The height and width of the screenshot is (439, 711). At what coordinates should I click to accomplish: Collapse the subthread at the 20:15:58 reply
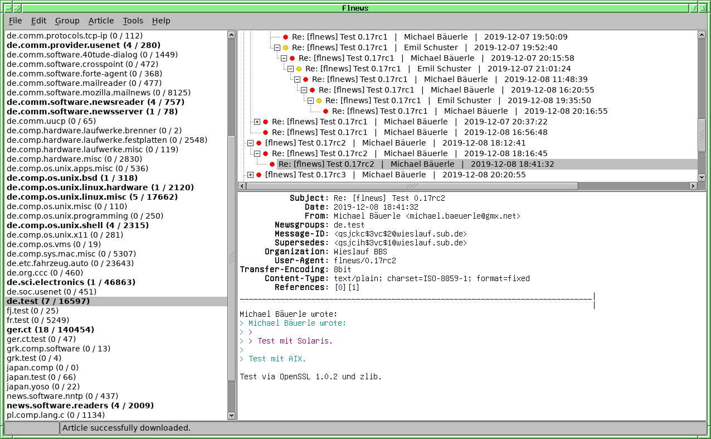click(284, 58)
